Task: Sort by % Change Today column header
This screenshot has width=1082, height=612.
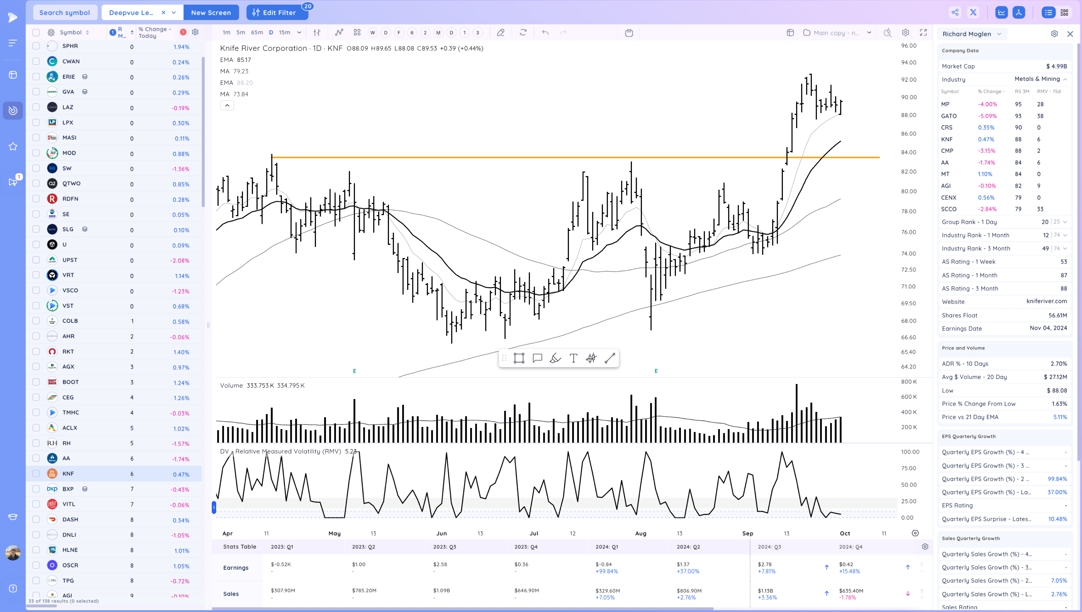Action: (155, 32)
